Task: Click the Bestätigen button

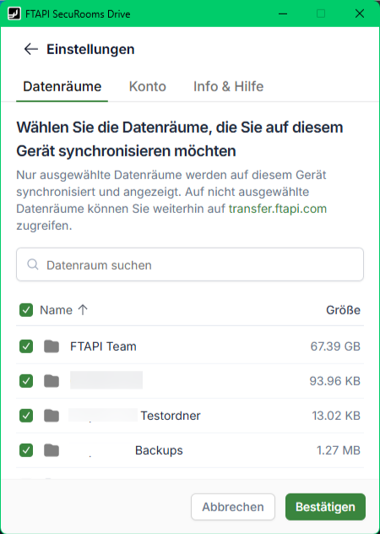Action: [325, 507]
